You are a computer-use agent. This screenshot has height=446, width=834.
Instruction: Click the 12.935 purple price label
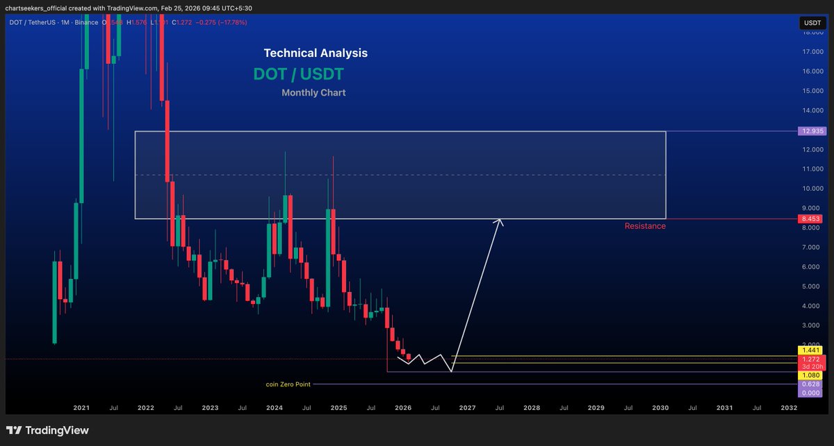pos(811,130)
